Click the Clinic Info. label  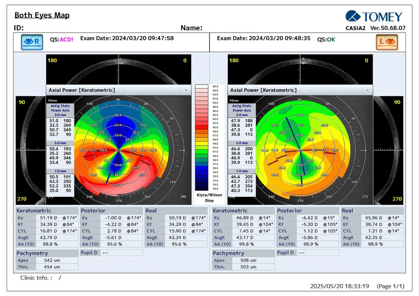click(36, 278)
